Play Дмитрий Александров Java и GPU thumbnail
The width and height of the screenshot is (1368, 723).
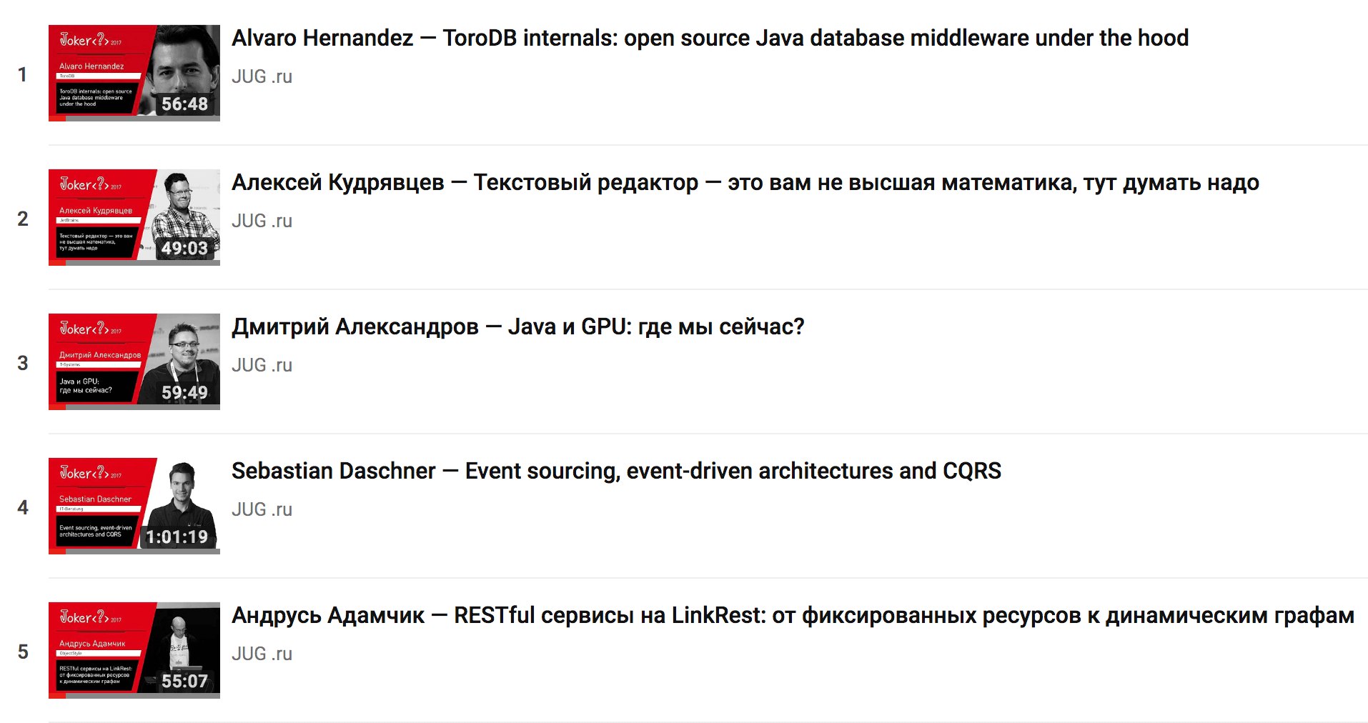tap(134, 361)
